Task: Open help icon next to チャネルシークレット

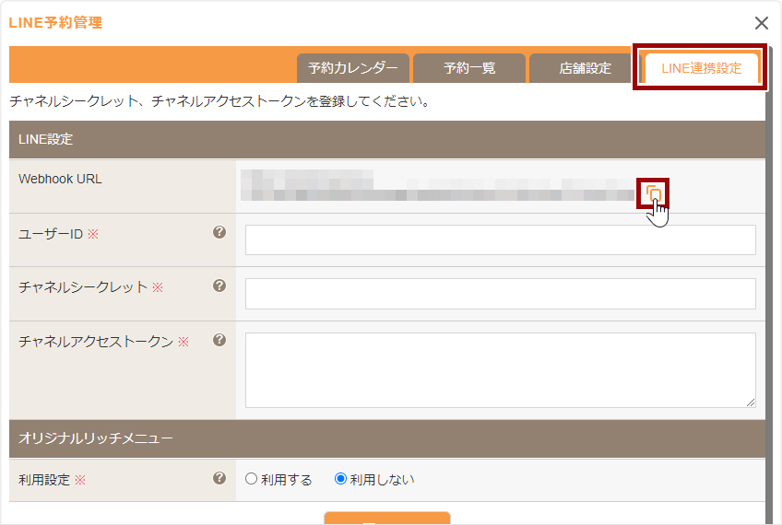Action: point(219,286)
